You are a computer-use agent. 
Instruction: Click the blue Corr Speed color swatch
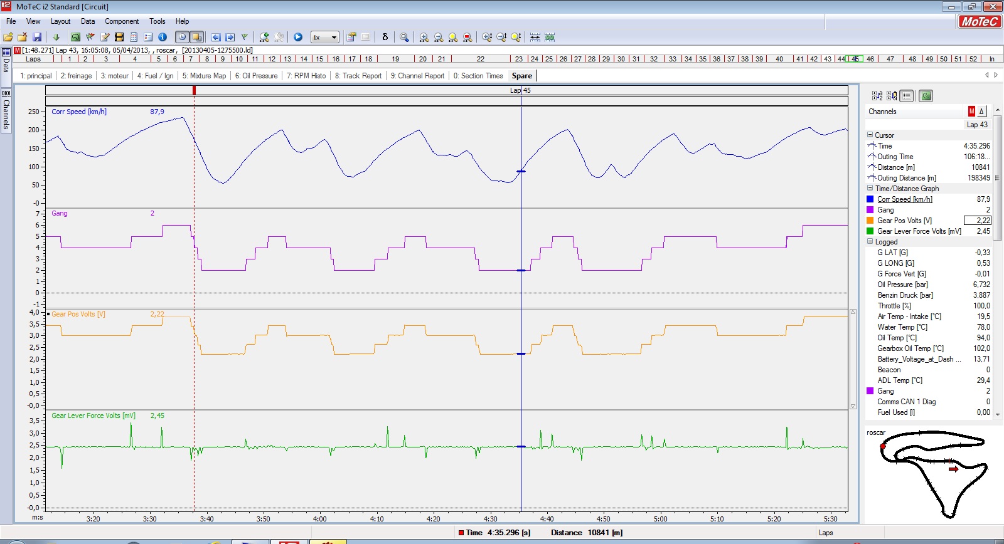click(870, 199)
